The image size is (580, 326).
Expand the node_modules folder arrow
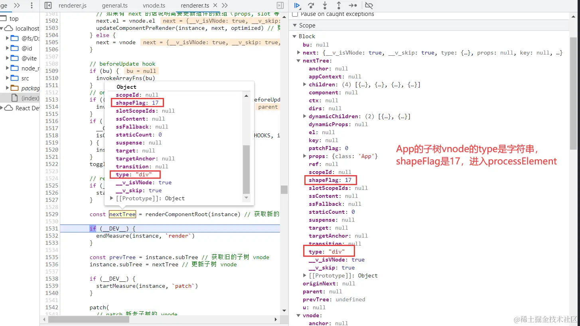(x=8, y=68)
